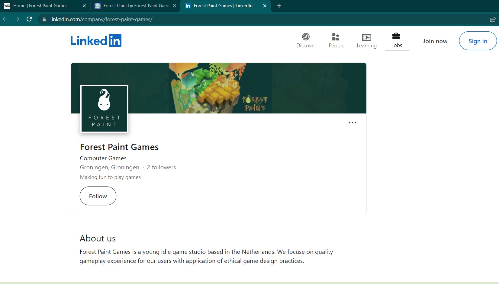499x284 pixels.
Task: Click favicon on second browser tab
Action: click(98, 6)
